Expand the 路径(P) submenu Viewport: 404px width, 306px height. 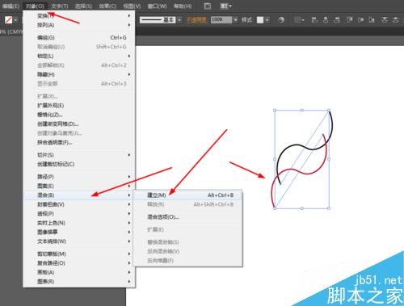[79, 177]
